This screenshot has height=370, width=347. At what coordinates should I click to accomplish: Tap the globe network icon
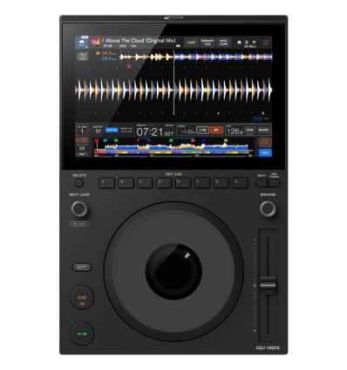pyautogui.click(x=247, y=42)
